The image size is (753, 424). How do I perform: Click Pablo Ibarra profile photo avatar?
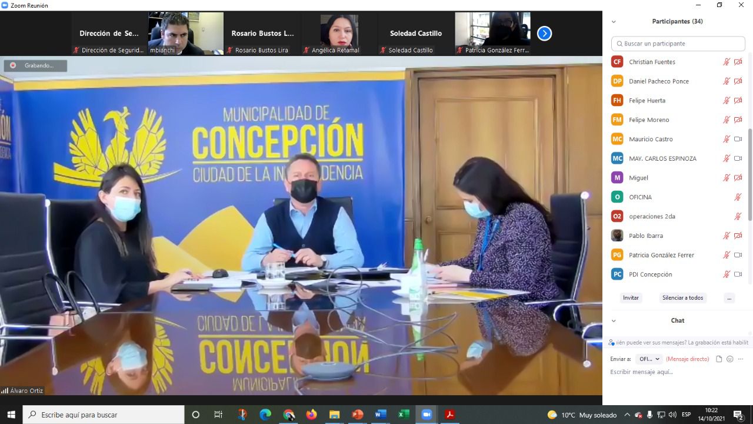[x=617, y=236]
